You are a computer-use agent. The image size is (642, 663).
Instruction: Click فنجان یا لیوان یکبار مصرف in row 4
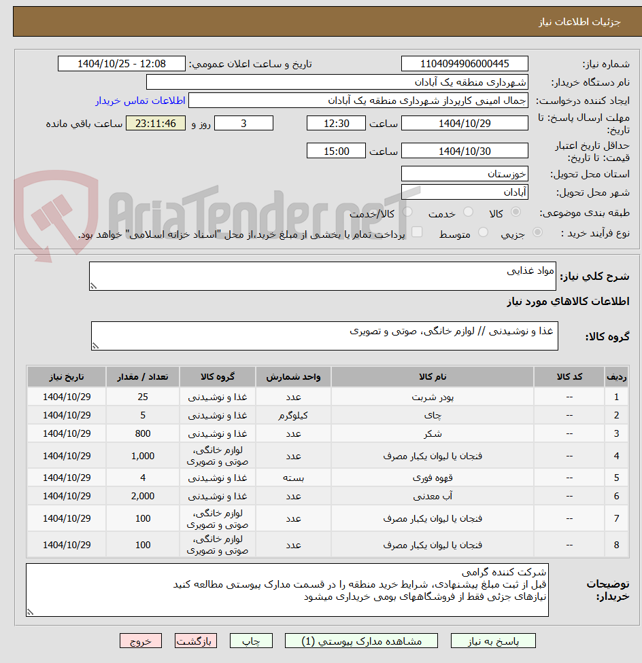[433, 456]
